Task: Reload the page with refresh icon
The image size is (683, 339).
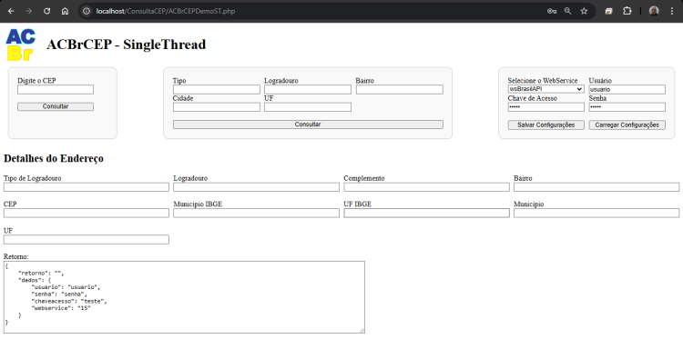Action: (47, 11)
